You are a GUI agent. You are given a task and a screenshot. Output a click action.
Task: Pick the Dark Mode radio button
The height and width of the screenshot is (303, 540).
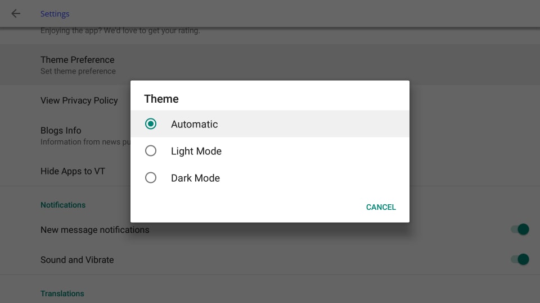(151, 178)
